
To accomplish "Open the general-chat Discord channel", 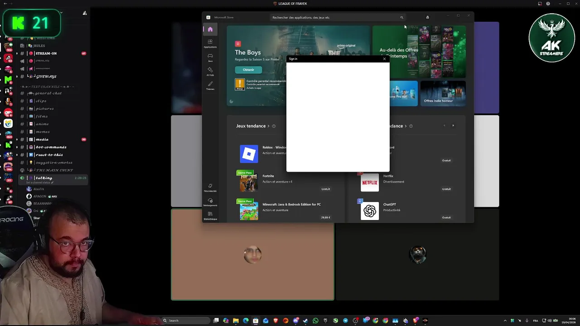I will [x=53, y=93].
